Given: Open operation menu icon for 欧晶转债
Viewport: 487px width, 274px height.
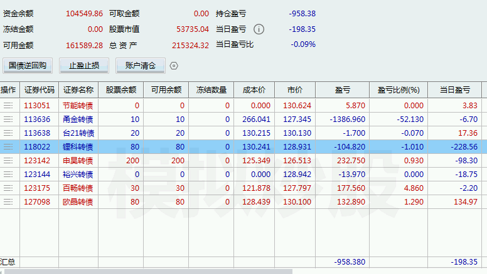Looking at the screenshot, I should pyautogui.click(x=8, y=202).
